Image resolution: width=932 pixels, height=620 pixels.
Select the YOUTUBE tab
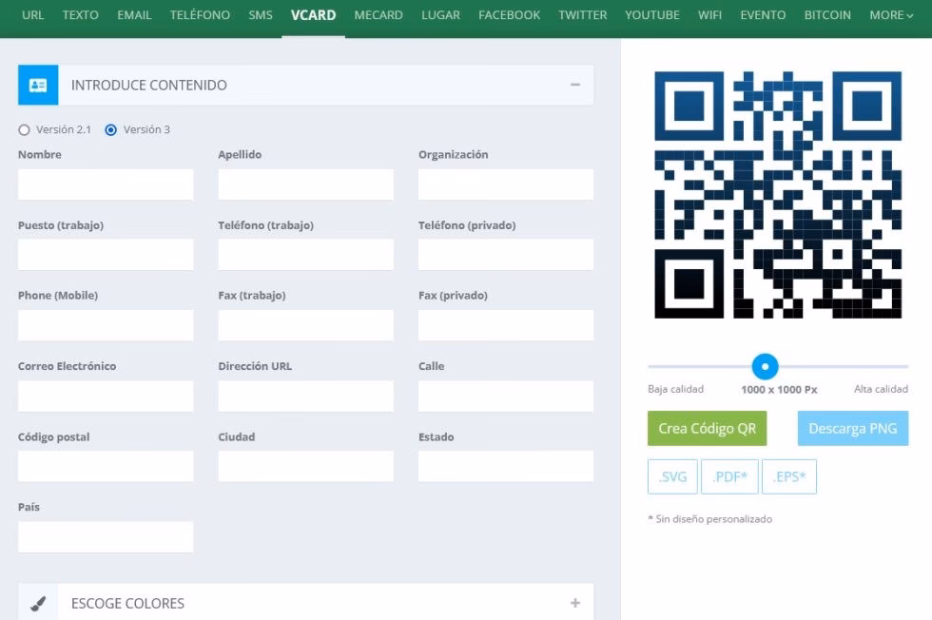point(652,15)
